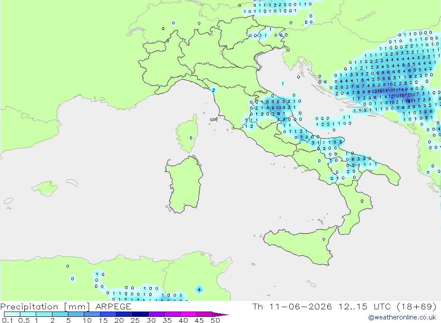Click the legend tick label '25'
441x323 pixels.
pos(135,320)
